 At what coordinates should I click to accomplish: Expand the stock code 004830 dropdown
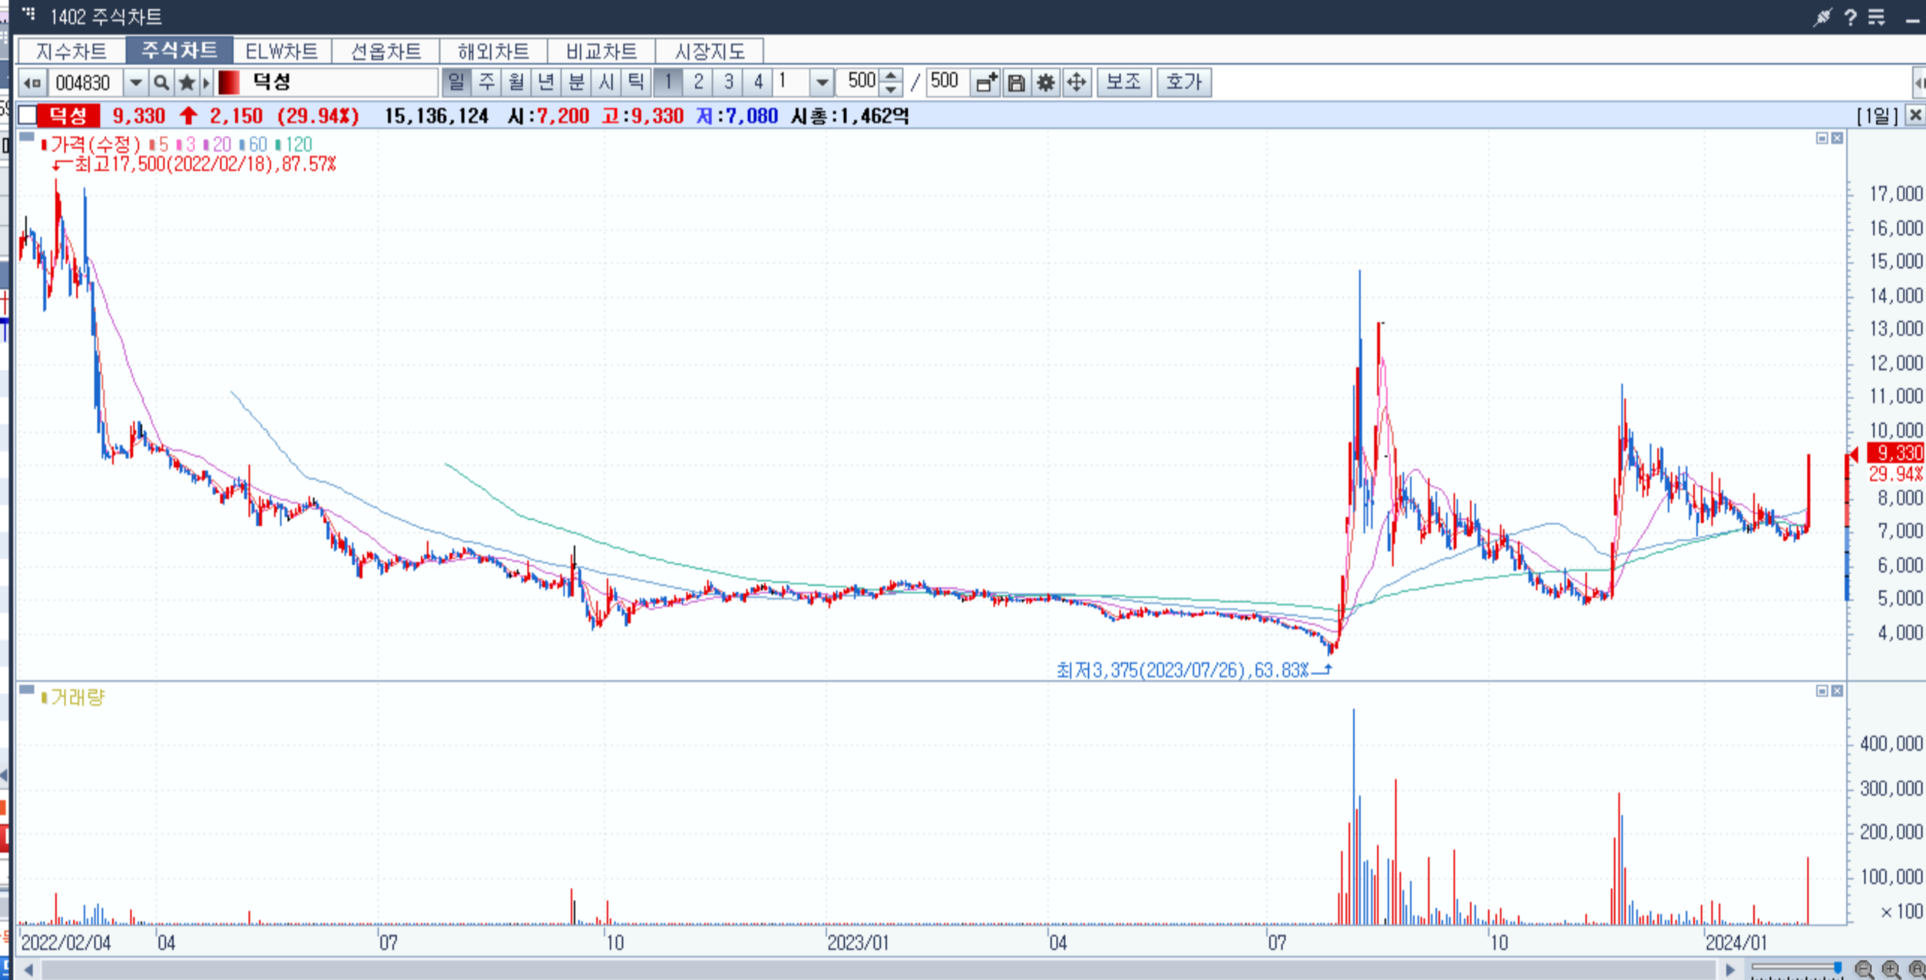(136, 82)
